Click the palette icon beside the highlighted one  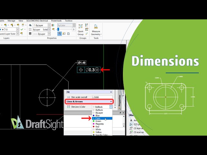pyautogui.click(x=64, y=34)
